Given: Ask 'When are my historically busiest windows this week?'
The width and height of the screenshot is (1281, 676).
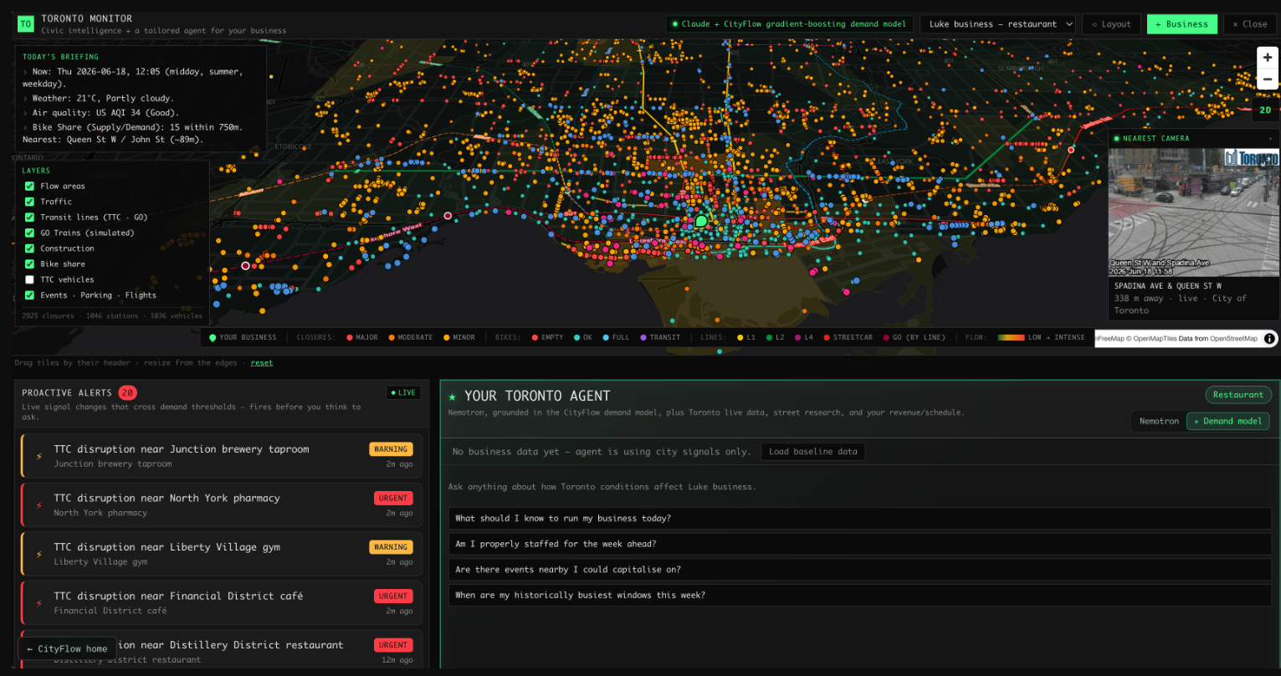Looking at the screenshot, I should tap(860, 595).
